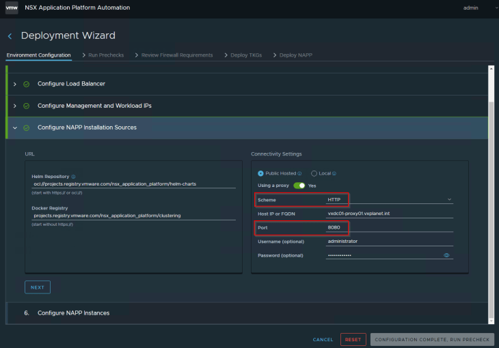Screen dimensions: 499x348
Task: Click green checkmark on NAPP Installation Sources
Action: pos(26,128)
